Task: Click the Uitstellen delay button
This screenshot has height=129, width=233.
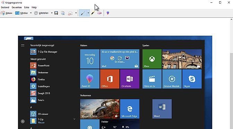Action: 41,13
